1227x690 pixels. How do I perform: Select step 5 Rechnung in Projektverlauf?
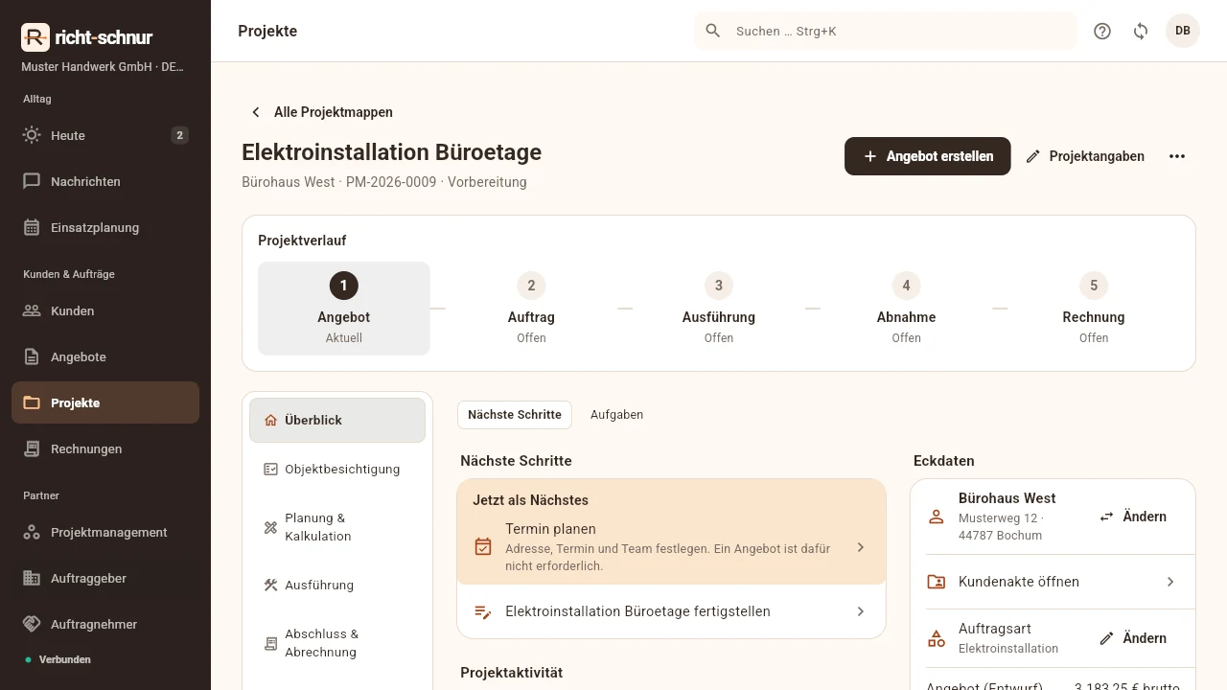1094,309
